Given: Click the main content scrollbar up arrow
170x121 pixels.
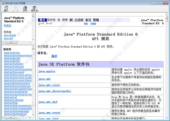Looking at the screenshot, I should [167, 14].
